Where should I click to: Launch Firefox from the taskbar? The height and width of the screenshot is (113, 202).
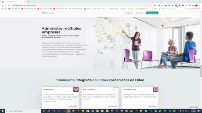click(x=73, y=111)
